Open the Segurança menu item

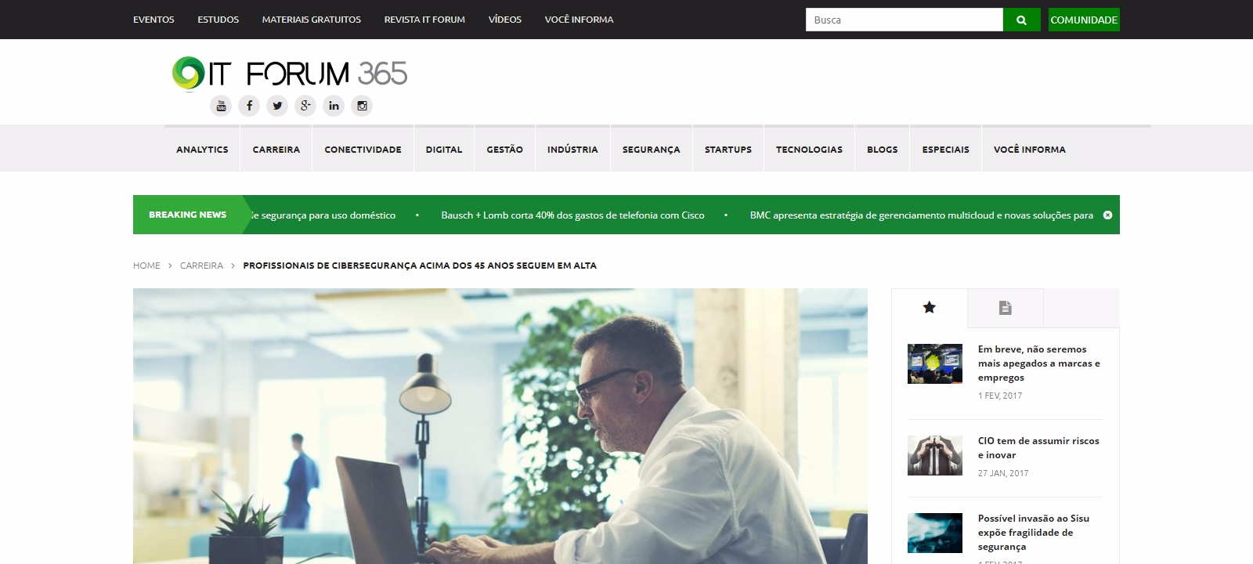(651, 150)
